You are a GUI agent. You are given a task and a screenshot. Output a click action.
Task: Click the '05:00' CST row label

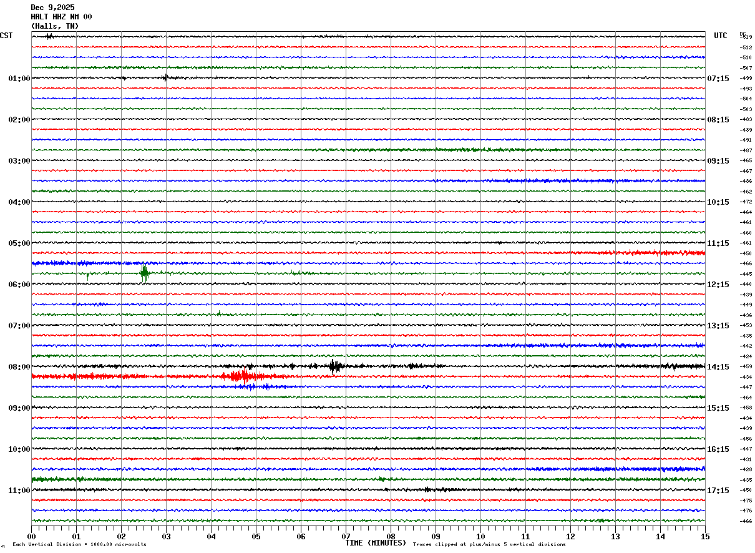(19, 243)
